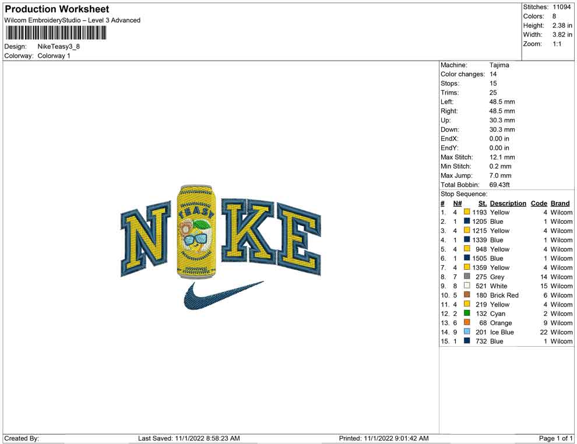
Task: Click the Colors value '8'
Action: pyautogui.click(x=554, y=16)
